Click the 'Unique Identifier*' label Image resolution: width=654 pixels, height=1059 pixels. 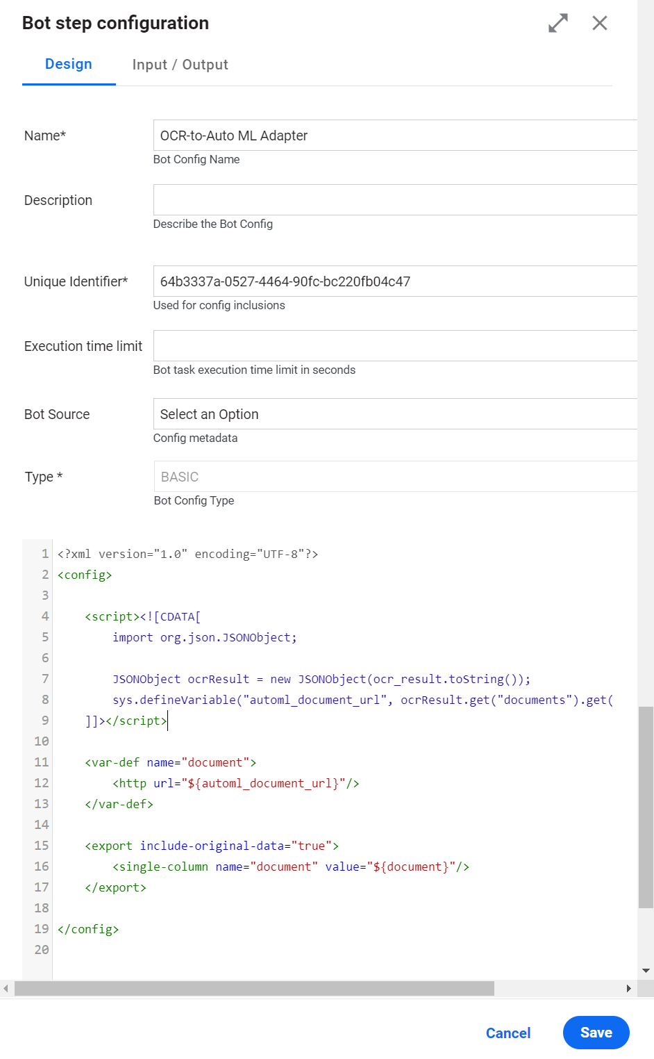pos(76,281)
